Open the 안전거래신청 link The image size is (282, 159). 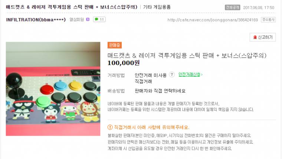[x=189, y=74]
